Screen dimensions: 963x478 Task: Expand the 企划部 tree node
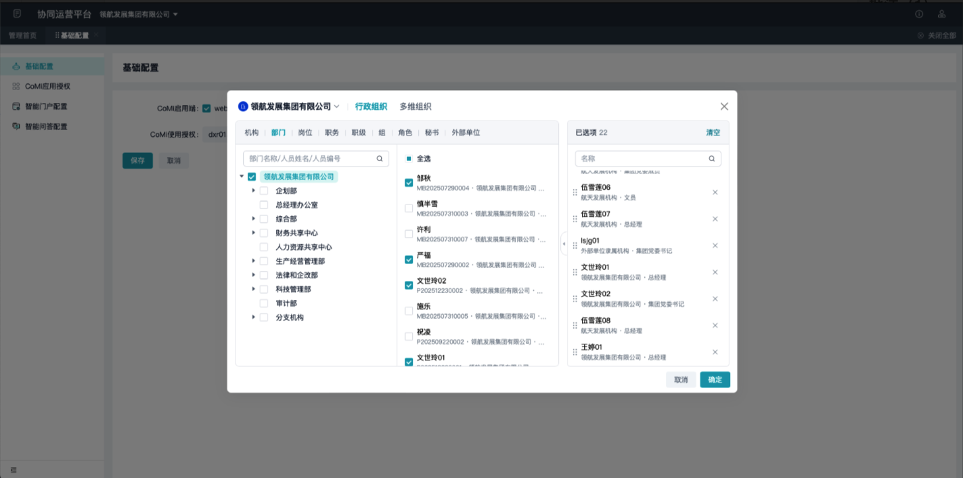(254, 191)
